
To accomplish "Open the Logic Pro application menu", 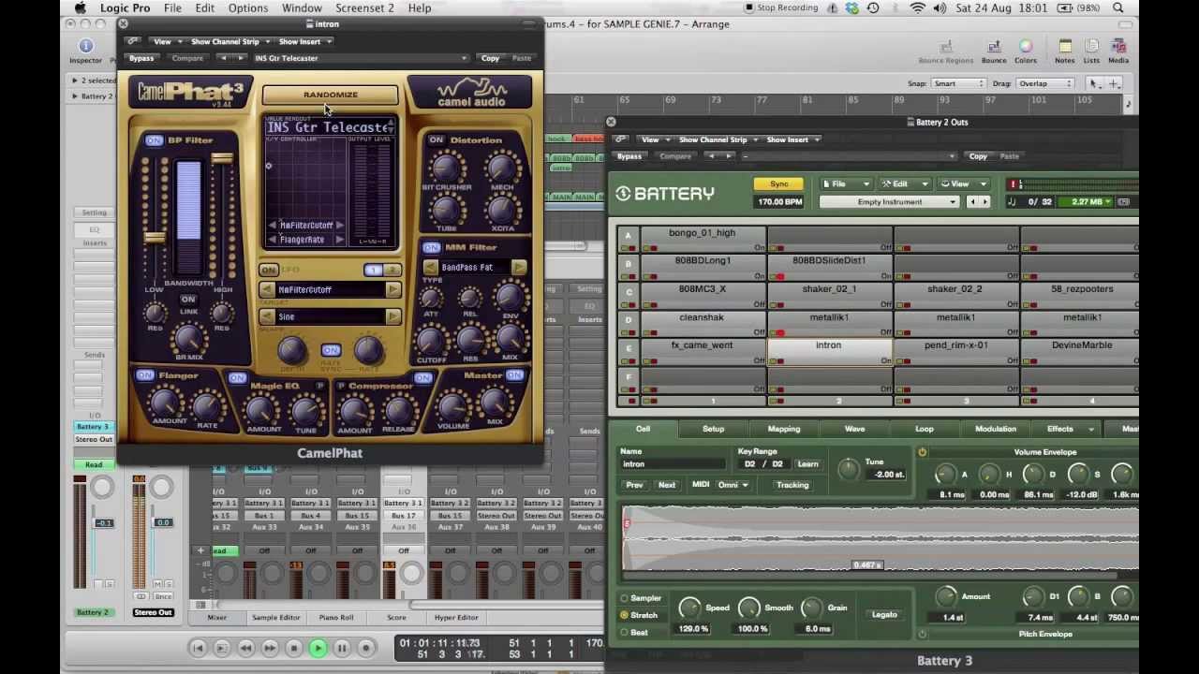I will 125,8.
